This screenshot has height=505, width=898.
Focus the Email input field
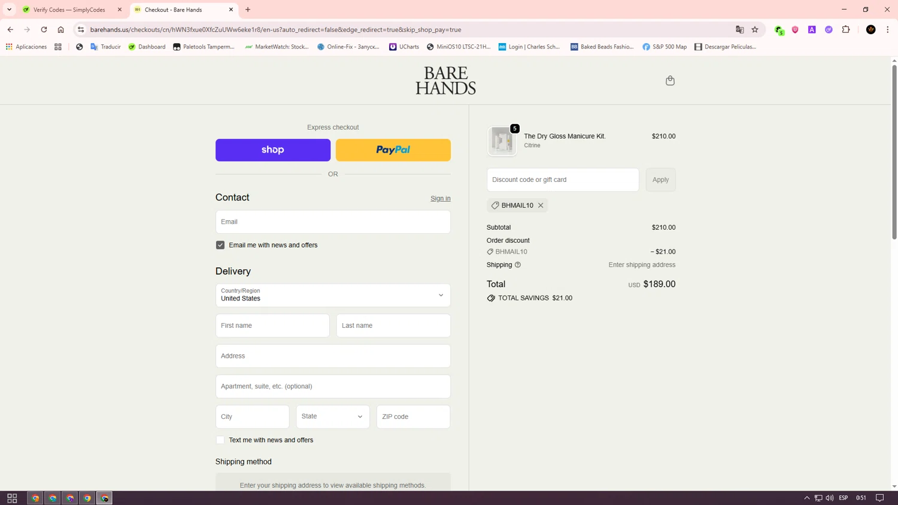[x=333, y=222]
